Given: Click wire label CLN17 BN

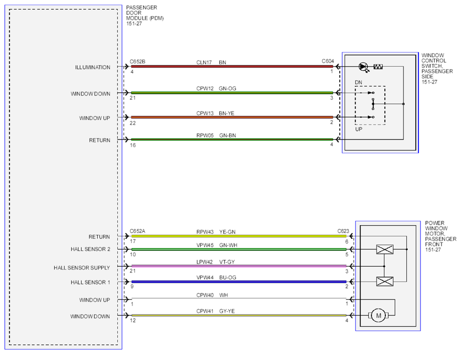Looking at the screenshot, I should 211,62.
